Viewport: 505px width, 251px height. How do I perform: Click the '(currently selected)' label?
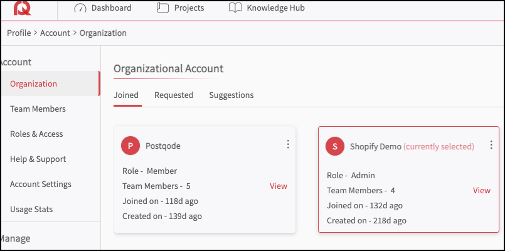(439, 147)
